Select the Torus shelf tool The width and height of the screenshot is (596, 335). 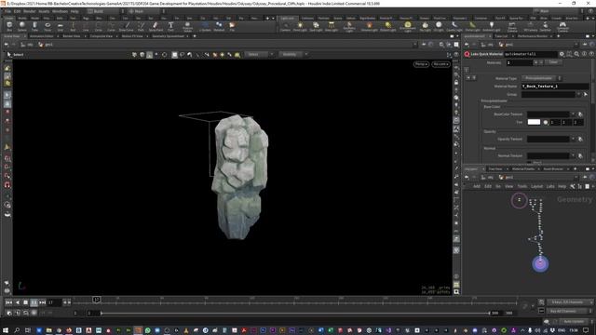pyautogui.click(x=47, y=26)
